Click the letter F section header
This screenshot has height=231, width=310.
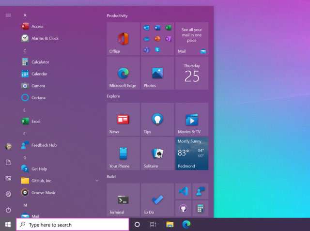(x=24, y=134)
